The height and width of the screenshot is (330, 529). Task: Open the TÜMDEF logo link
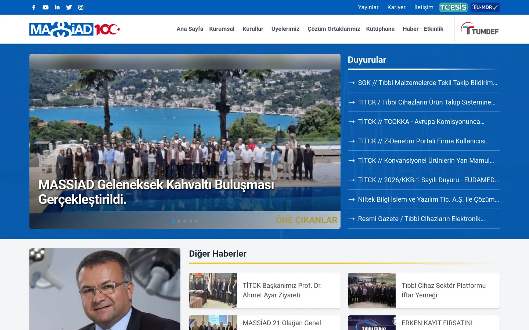480,29
